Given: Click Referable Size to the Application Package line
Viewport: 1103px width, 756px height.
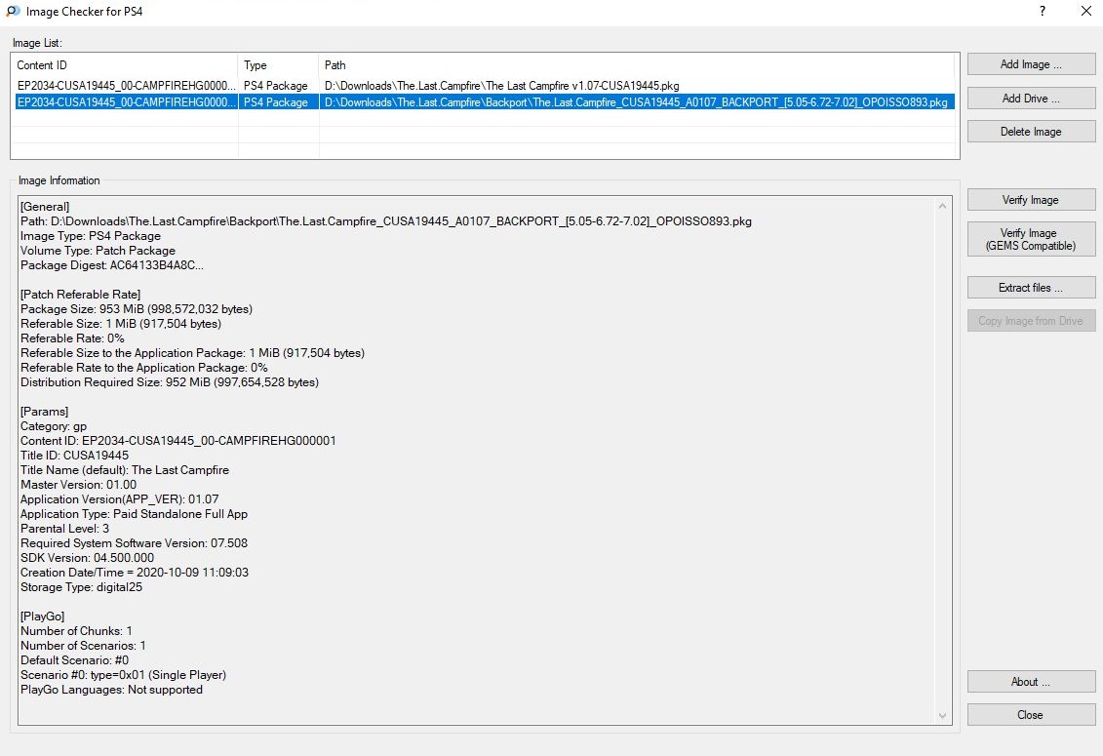Looking at the screenshot, I should click(x=193, y=353).
